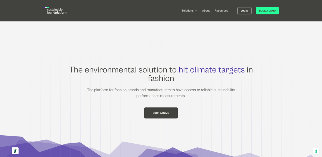
Task: Select the hero tagline text area
Action: [161, 93]
